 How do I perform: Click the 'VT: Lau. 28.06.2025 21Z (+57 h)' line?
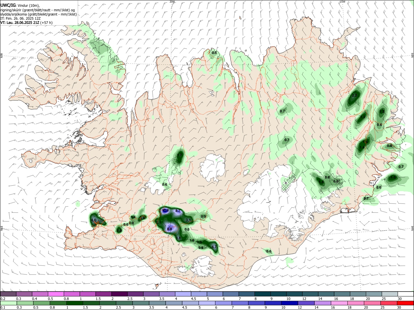27,23
